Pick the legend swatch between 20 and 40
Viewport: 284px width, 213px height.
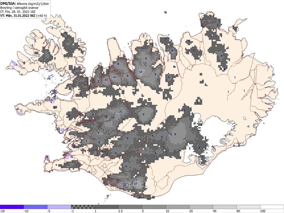point(201,207)
